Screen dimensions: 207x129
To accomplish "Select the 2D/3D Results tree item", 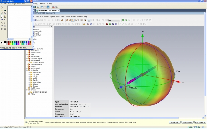I will click(36, 88).
